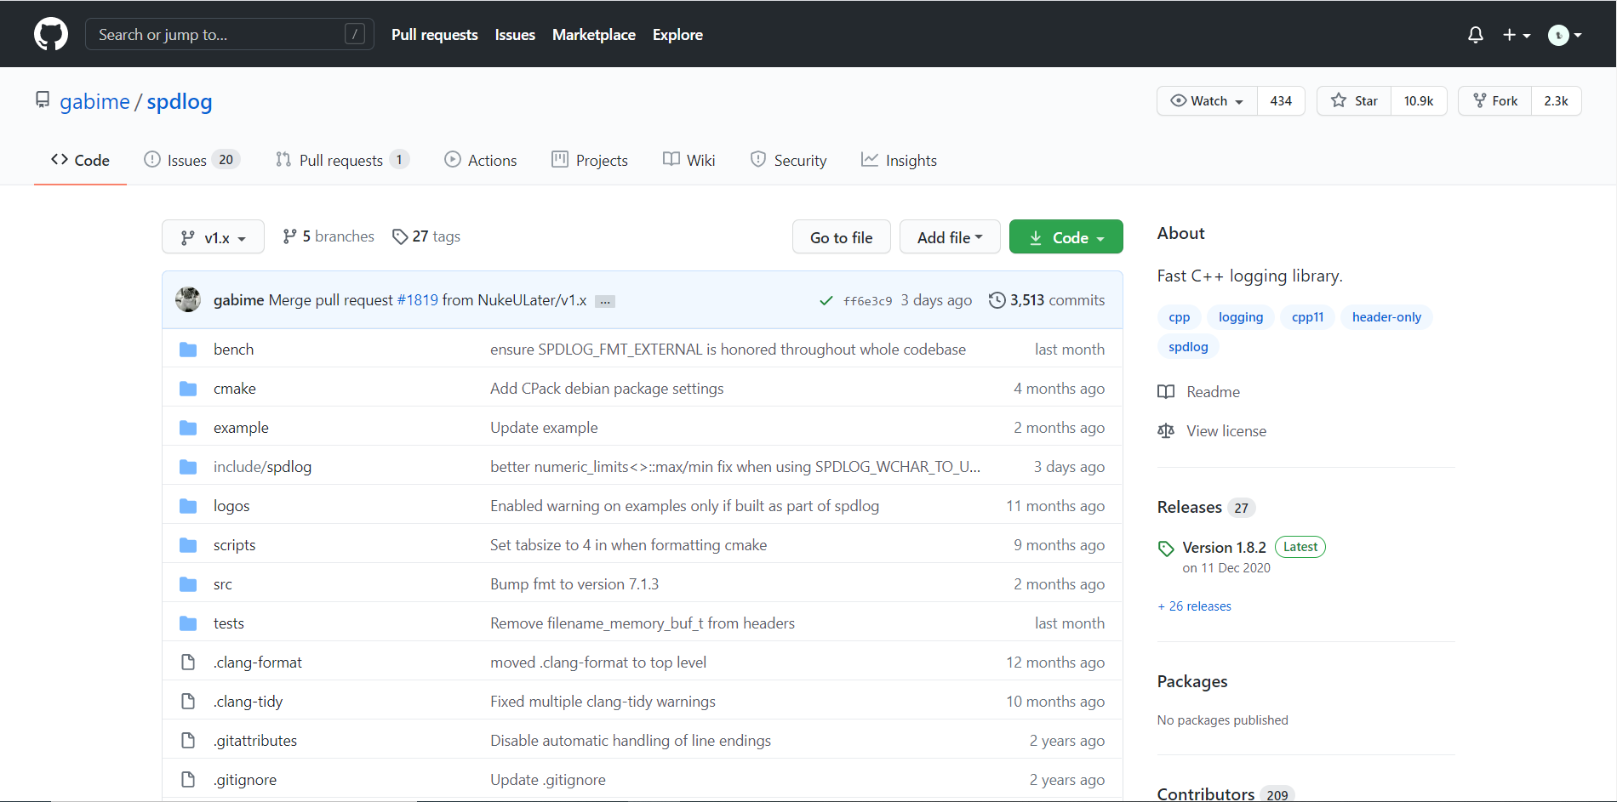Image resolution: width=1617 pixels, height=802 pixels.
Task: Click the tests folder icon
Action: [188, 623]
